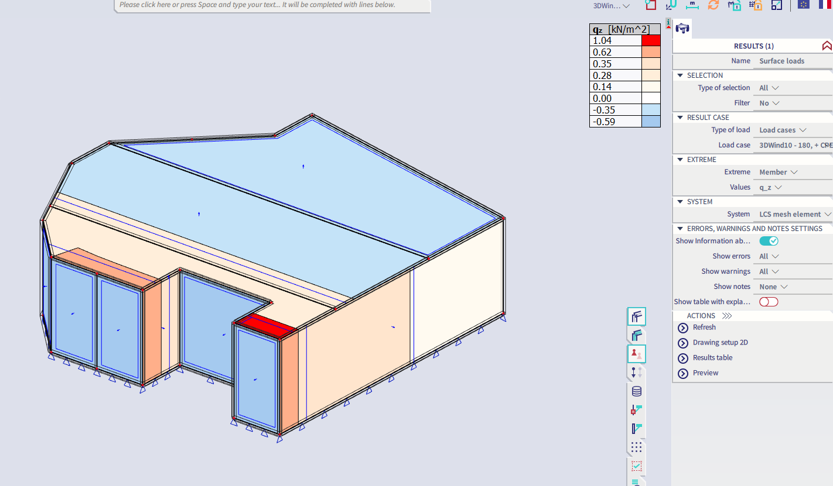Screen dimensions: 833x486
Task: Click the Results table action
Action: coord(712,358)
